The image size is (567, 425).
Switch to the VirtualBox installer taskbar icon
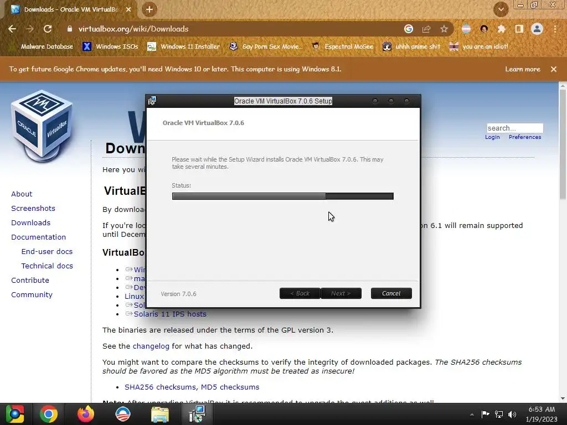[198, 414]
